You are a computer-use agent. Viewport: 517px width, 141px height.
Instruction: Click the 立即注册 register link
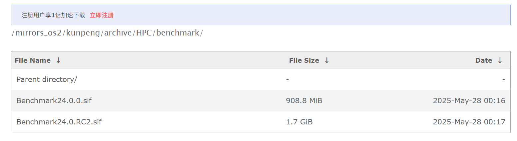102,15
